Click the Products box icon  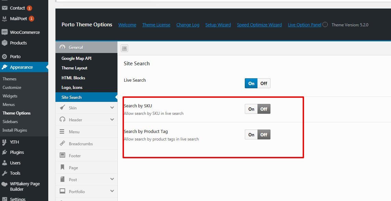(x=4, y=43)
